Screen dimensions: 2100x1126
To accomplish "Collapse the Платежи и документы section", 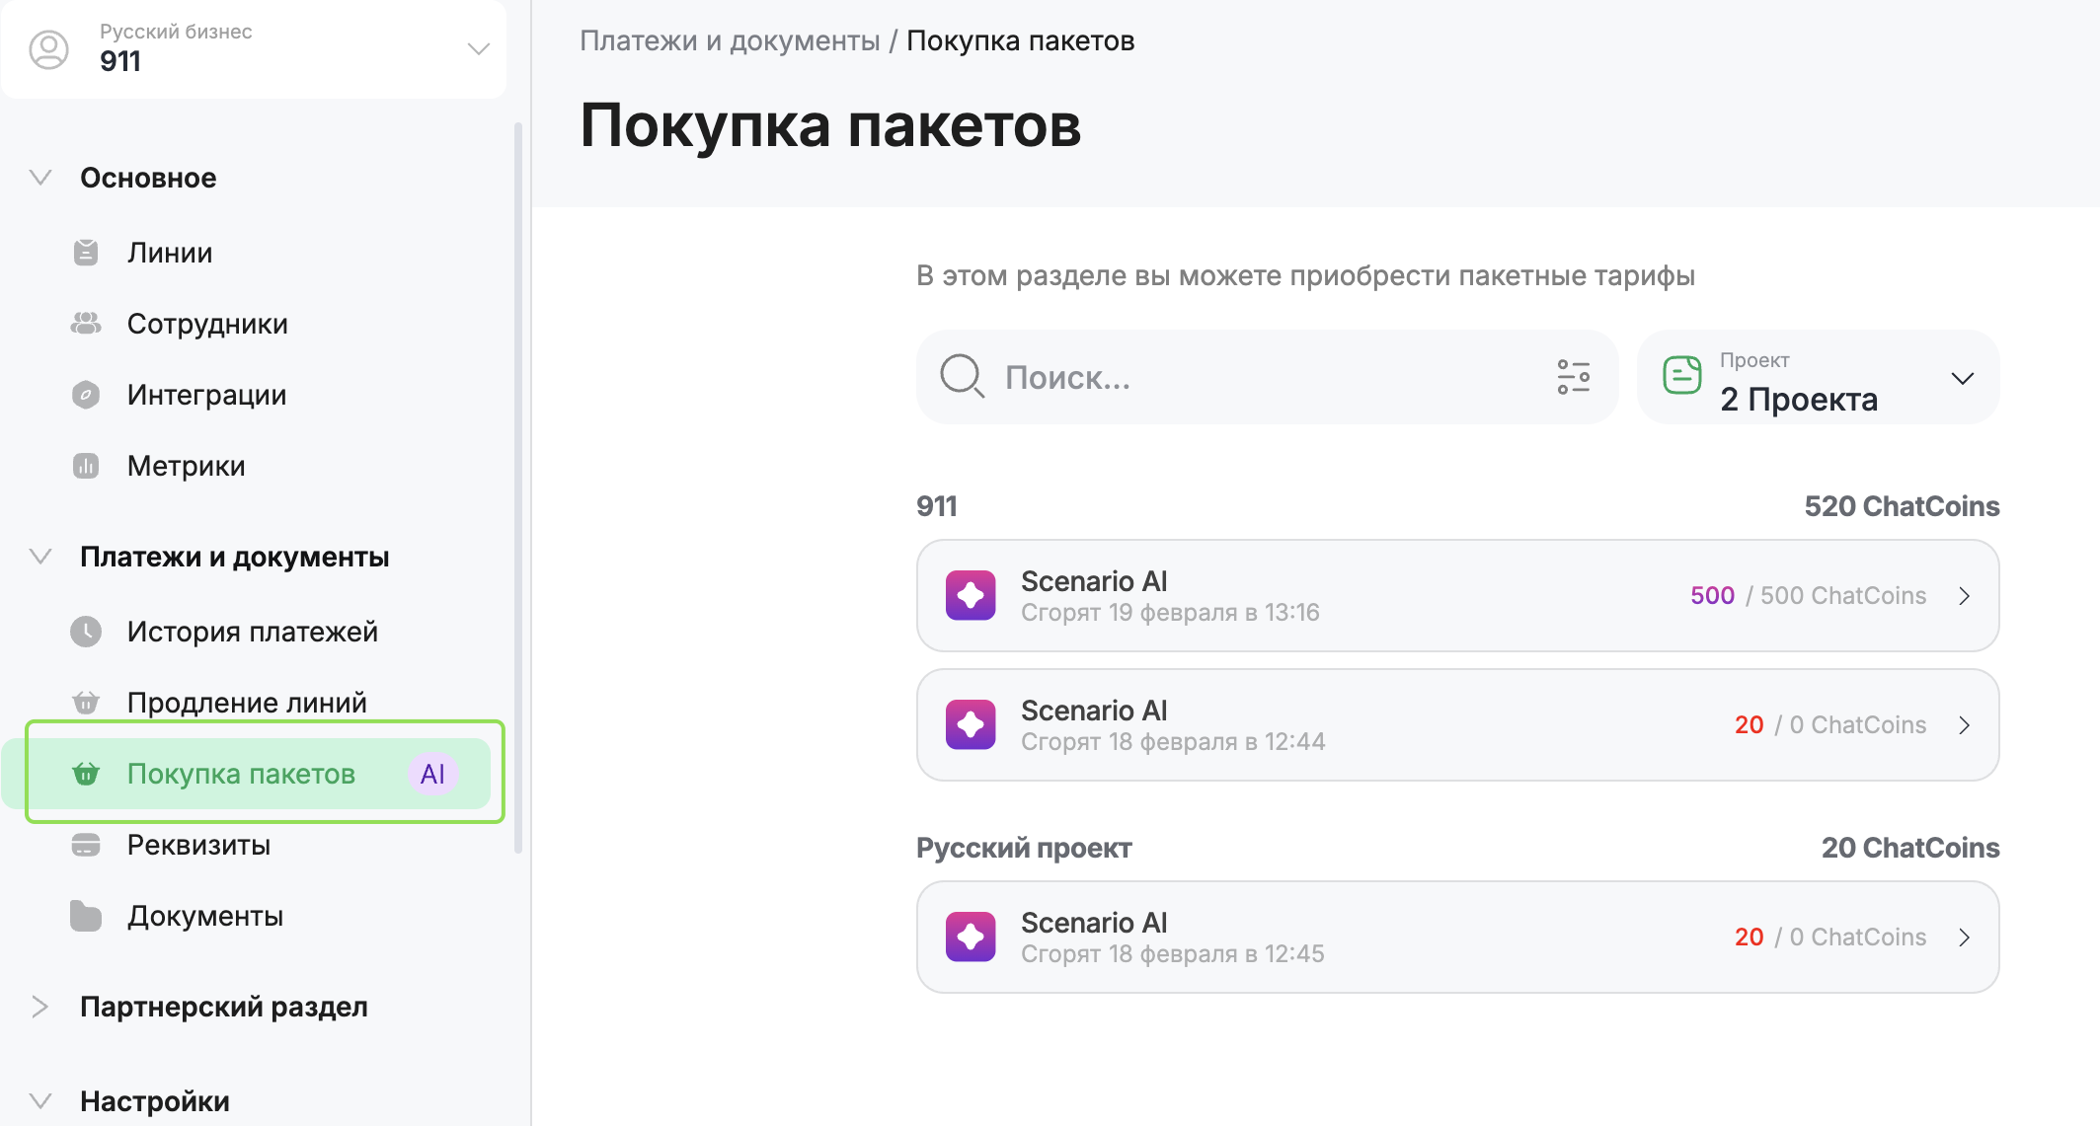I will click(40, 557).
